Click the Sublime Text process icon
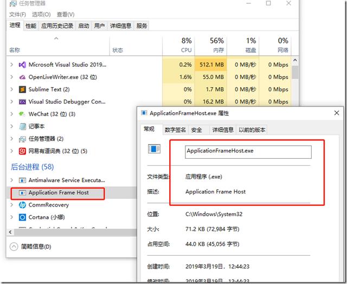The width and height of the screenshot is (347, 284). pyautogui.click(x=22, y=89)
